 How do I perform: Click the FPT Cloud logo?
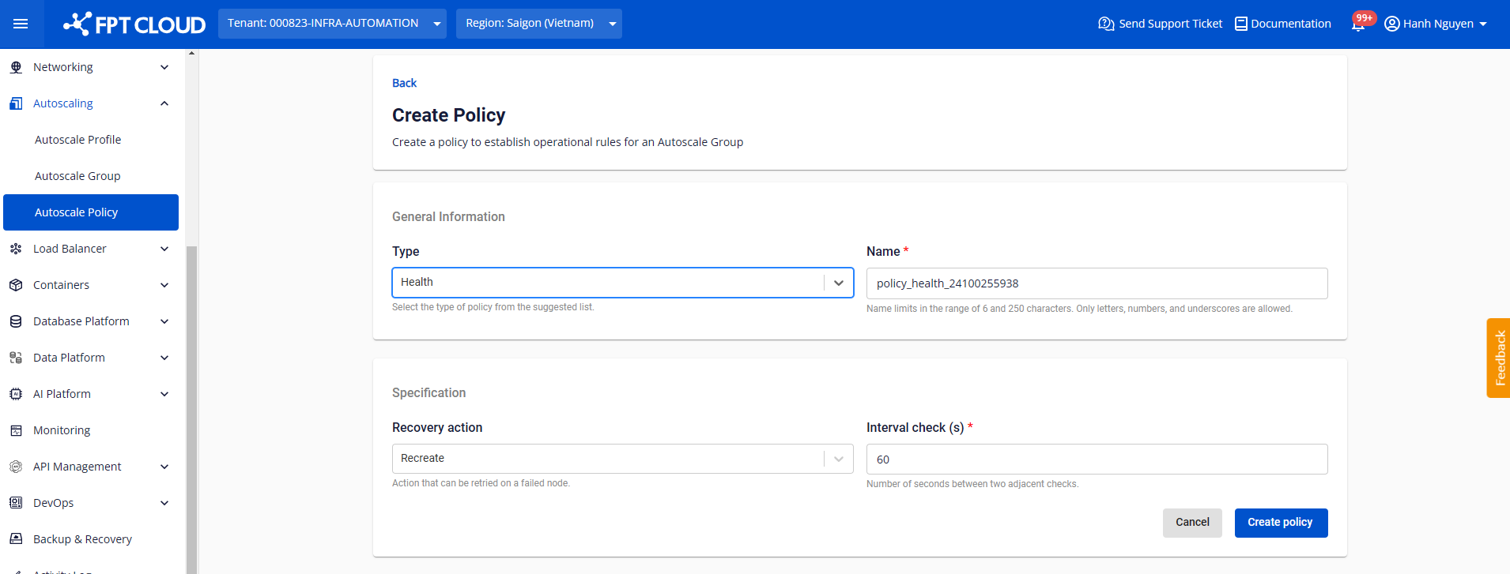click(134, 24)
